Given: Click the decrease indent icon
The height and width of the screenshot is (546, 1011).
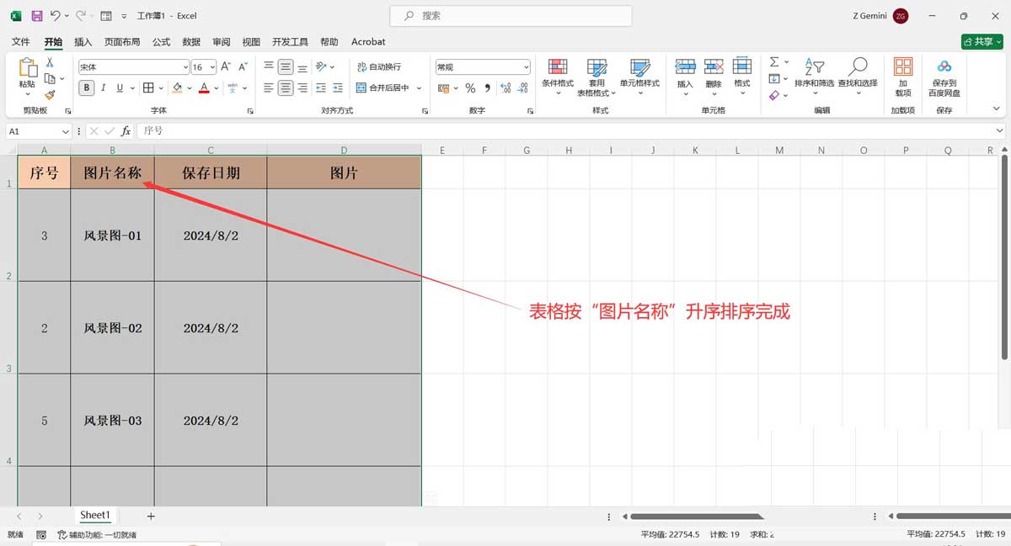Looking at the screenshot, I should (x=322, y=87).
